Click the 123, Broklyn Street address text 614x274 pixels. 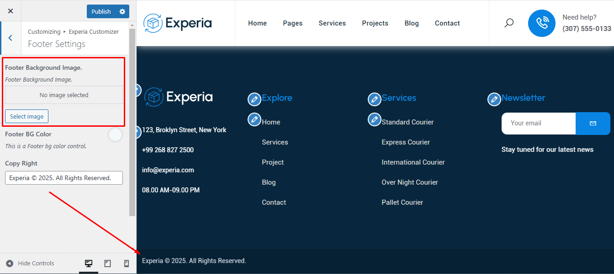(x=184, y=130)
